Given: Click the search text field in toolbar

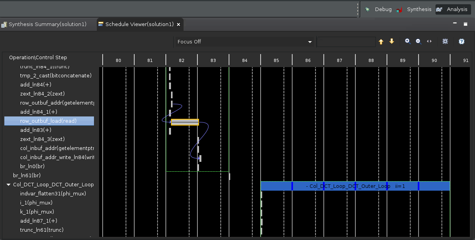Looking at the screenshot, I should [346, 42].
